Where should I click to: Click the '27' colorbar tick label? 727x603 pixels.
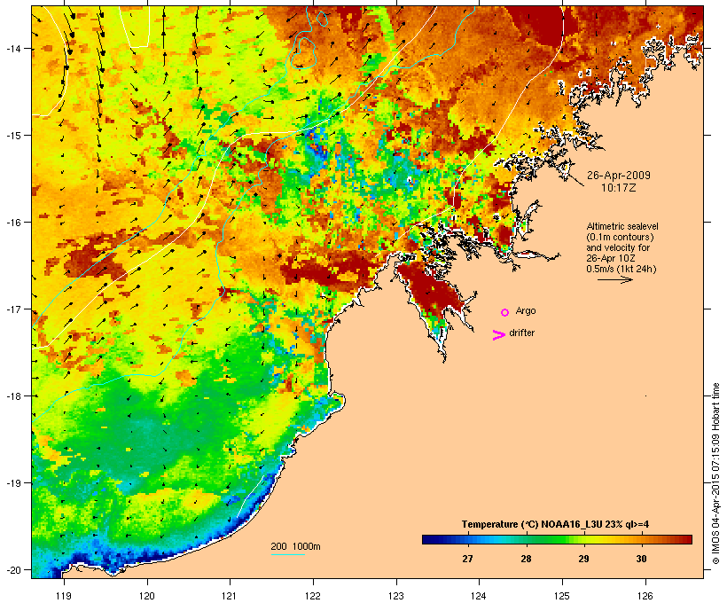[x=467, y=559]
